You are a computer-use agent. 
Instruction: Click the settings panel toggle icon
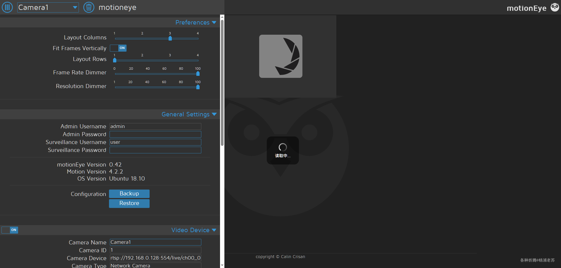(7, 7)
